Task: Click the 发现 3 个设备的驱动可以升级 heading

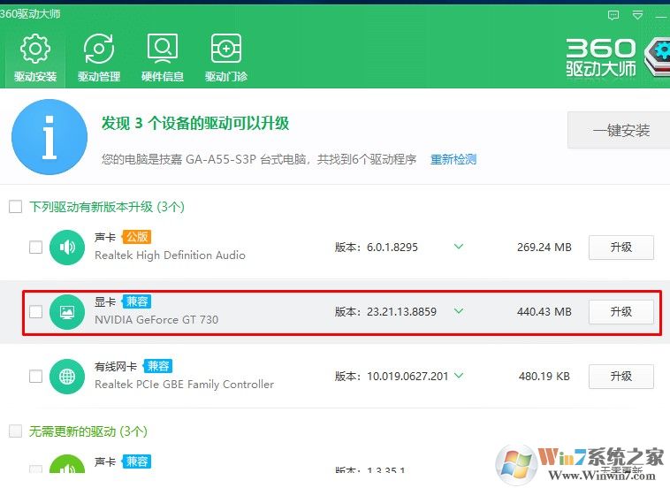Action: [x=195, y=123]
